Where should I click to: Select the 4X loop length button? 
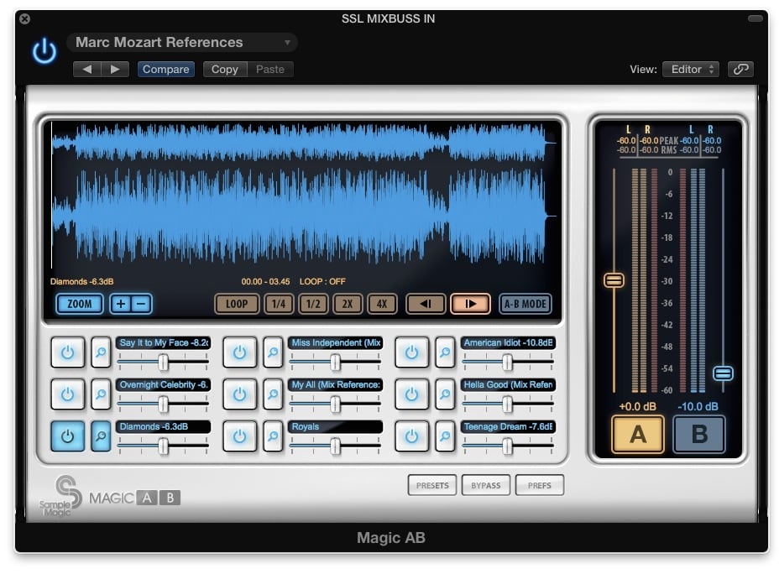(x=382, y=304)
